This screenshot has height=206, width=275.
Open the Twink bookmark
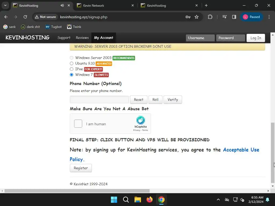pos(74,27)
